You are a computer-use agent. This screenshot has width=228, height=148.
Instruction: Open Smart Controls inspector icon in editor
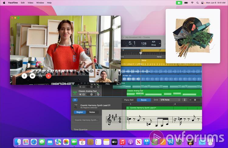[75, 100]
